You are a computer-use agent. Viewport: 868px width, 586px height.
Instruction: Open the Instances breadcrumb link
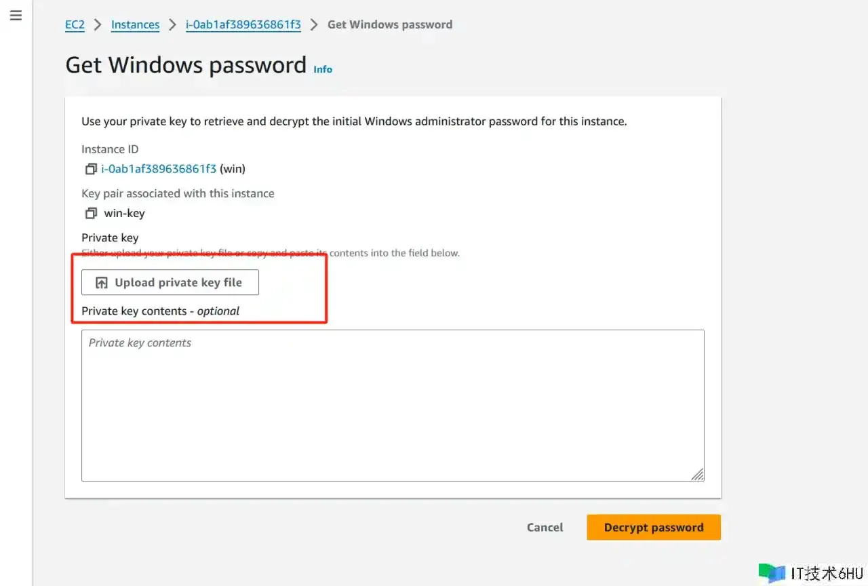[x=135, y=25]
